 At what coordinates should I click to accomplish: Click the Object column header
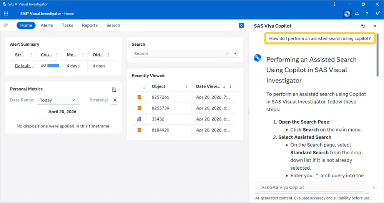tap(158, 86)
